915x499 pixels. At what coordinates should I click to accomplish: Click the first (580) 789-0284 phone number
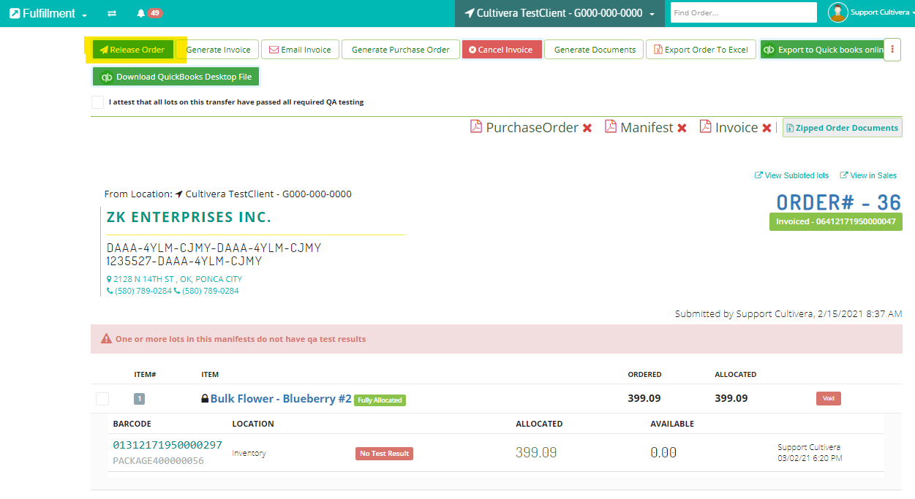click(x=139, y=291)
